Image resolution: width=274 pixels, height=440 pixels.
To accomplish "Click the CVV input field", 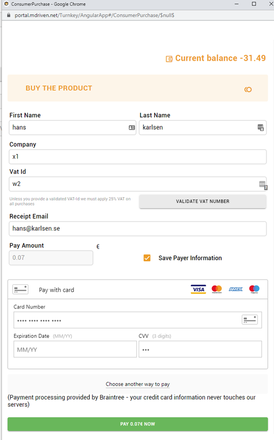I will pyautogui.click(x=200, y=349).
